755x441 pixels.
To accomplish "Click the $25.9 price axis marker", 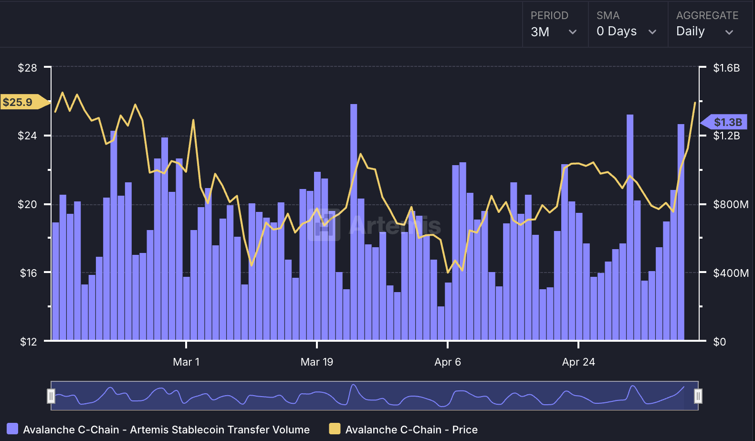I will click(25, 102).
